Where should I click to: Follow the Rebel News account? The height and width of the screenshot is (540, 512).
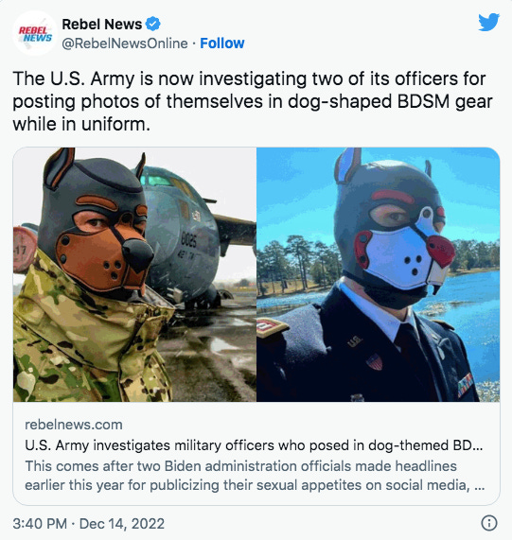[x=222, y=44]
